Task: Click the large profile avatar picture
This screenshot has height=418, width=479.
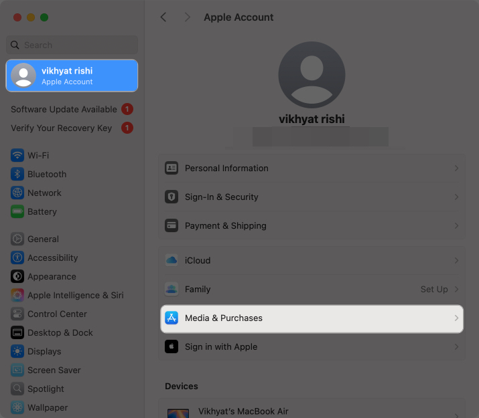Action: point(312,75)
